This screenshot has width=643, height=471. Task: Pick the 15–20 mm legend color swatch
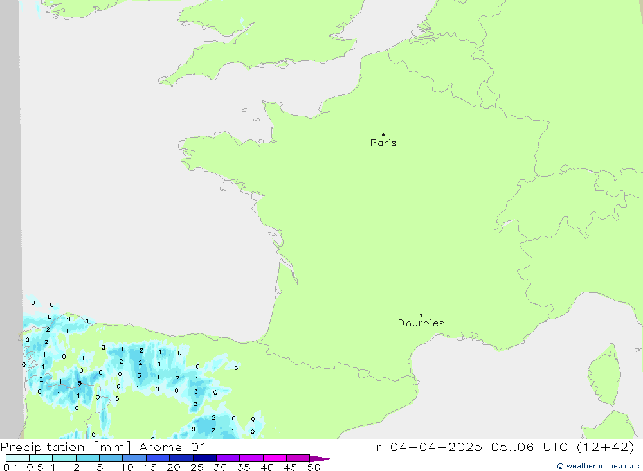coord(158,458)
